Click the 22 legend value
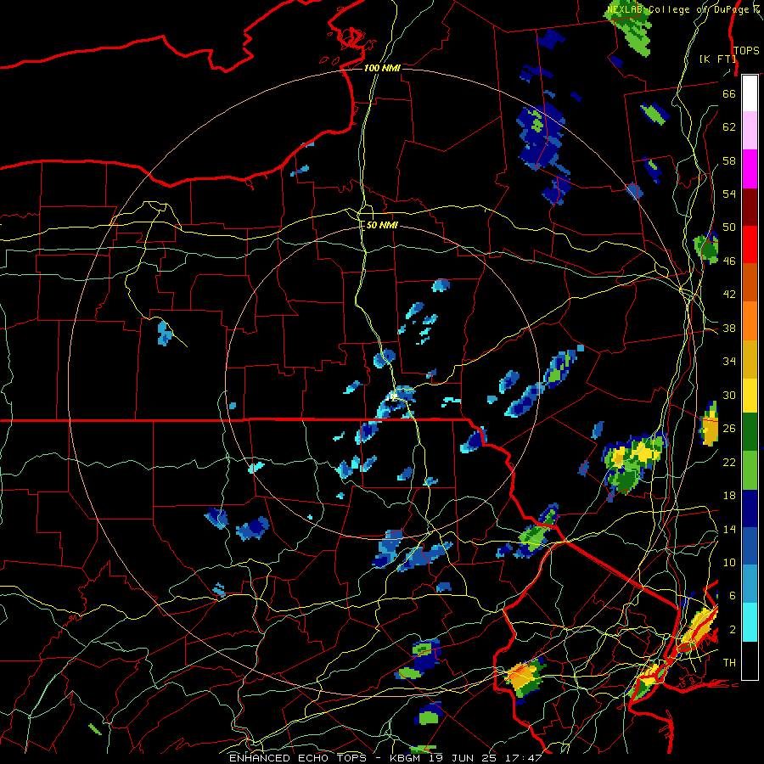Screen dimensions: 764x764 729,462
